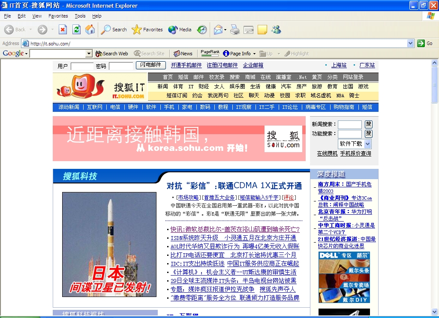The image size is (439, 318).
Task: Go to the Home page icon
Action: point(90,30)
